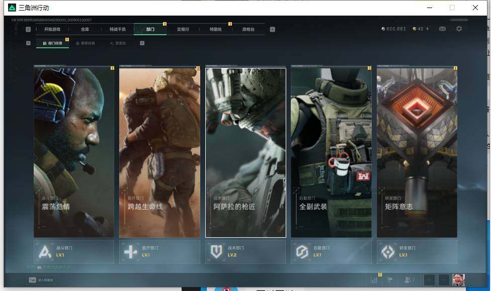Click the first empty squad slot plus button
Viewport: 491px width, 291px height.
pos(429,280)
